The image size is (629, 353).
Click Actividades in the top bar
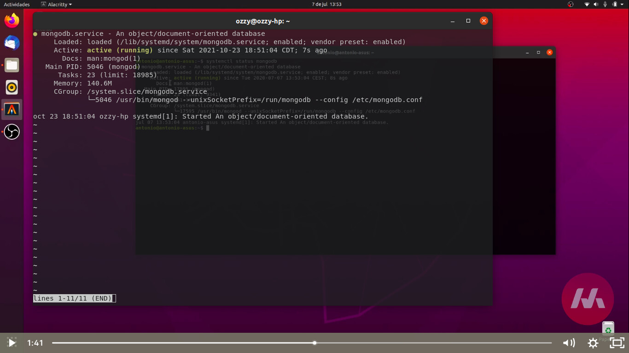point(17,4)
